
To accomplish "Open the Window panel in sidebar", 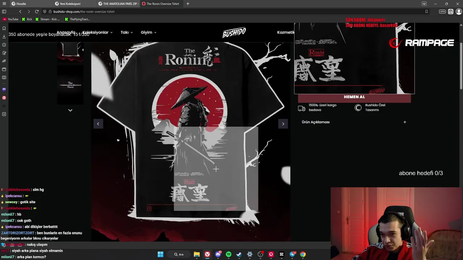I will pos(4,69).
